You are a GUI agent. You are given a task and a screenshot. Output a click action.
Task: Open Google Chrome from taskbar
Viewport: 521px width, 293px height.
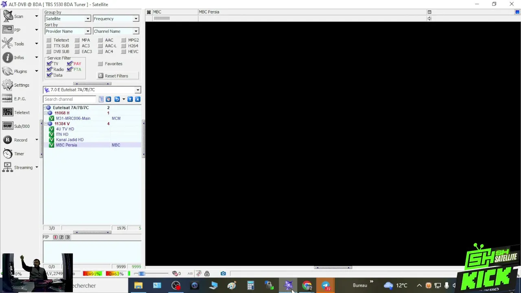click(x=307, y=286)
